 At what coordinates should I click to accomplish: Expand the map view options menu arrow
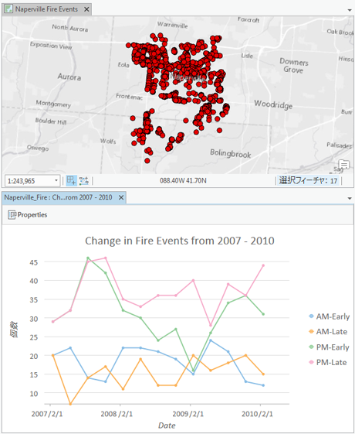pyautogui.click(x=350, y=10)
